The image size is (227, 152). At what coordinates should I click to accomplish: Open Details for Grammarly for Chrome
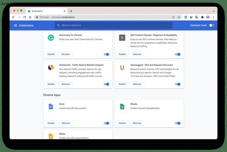(51, 54)
